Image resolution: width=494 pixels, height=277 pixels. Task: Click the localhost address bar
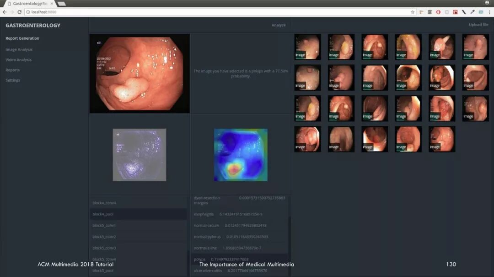click(217, 12)
